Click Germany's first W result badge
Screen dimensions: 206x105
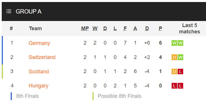(x=174, y=43)
